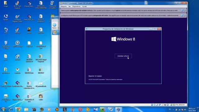Open the Ayuda menu in VirtualBox
Viewport: 199px width, 112px height.
[x=84, y=7]
